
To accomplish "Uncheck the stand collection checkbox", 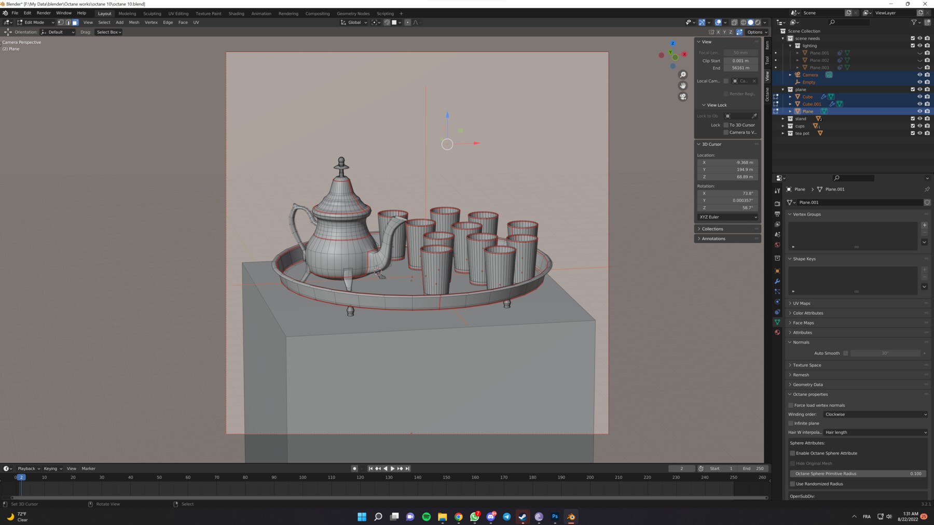I will (912, 118).
